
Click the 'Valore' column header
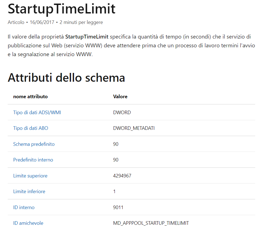coord(120,97)
